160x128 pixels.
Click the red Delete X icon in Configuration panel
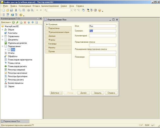pyautogui.click(x=25, y=22)
